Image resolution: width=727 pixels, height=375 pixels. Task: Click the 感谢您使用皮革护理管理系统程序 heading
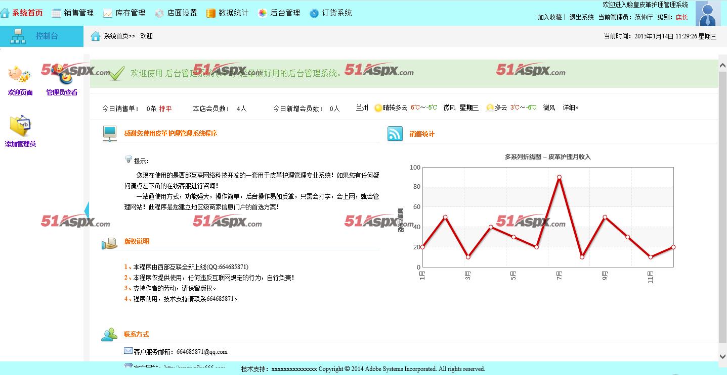click(170, 134)
